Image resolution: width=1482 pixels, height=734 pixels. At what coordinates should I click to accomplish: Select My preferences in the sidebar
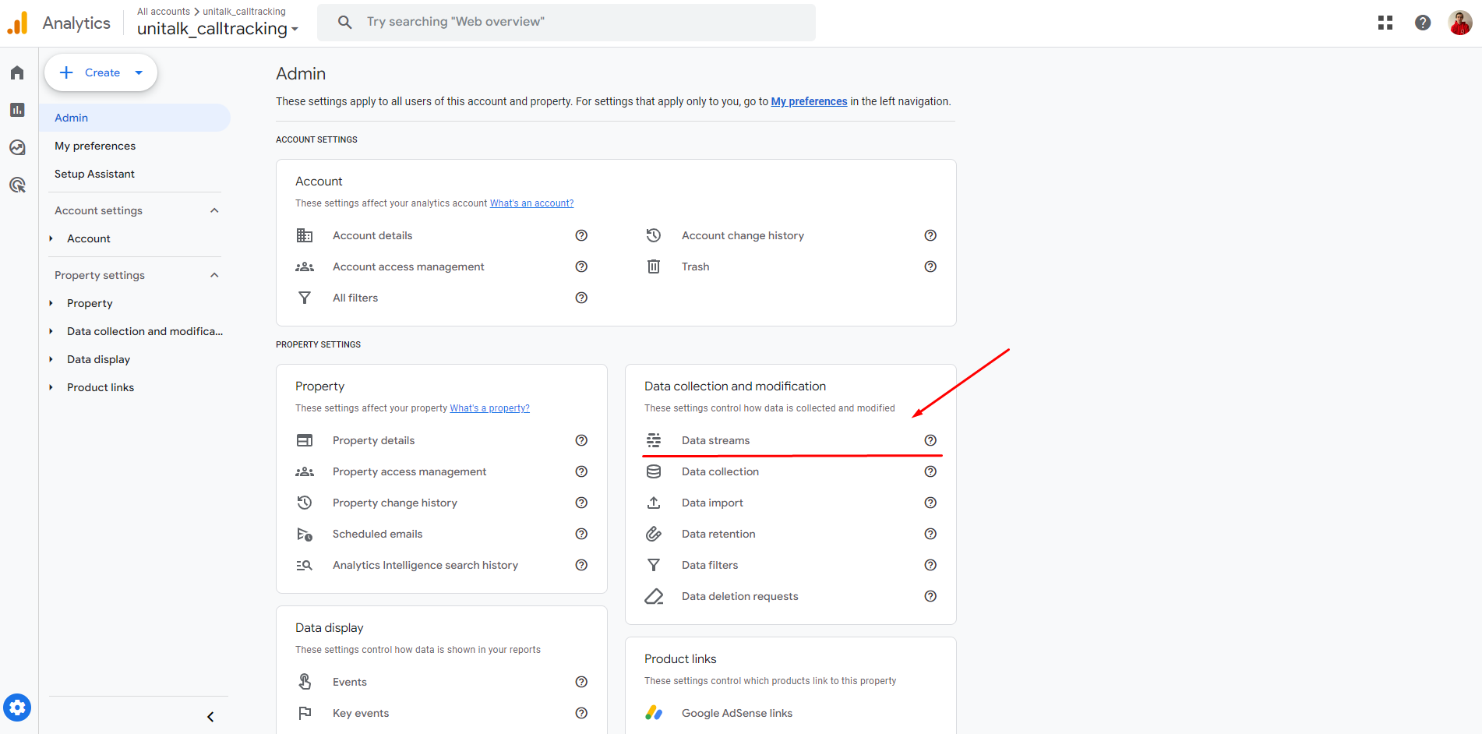(x=95, y=146)
